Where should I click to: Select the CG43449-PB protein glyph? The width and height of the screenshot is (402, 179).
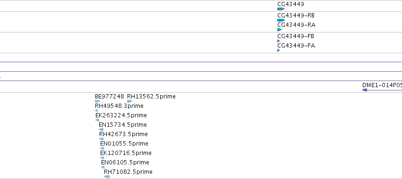pos(278,41)
